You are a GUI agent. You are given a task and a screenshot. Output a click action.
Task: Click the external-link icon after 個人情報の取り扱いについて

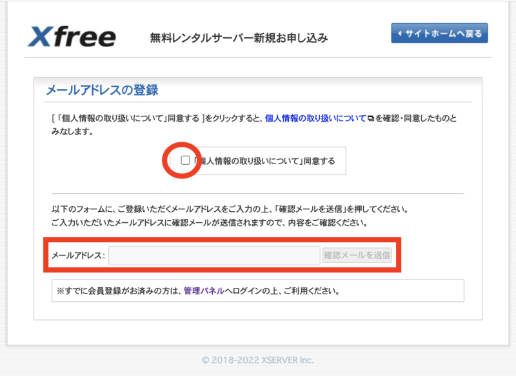coord(371,118)
